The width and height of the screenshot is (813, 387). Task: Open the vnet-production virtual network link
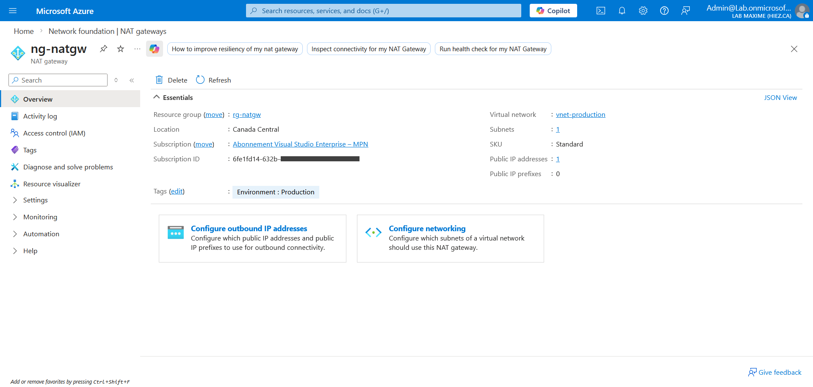(580, 114)
